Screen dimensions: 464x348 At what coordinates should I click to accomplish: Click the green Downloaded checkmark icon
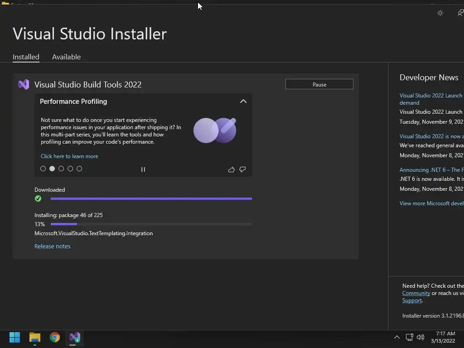[38, 198]
